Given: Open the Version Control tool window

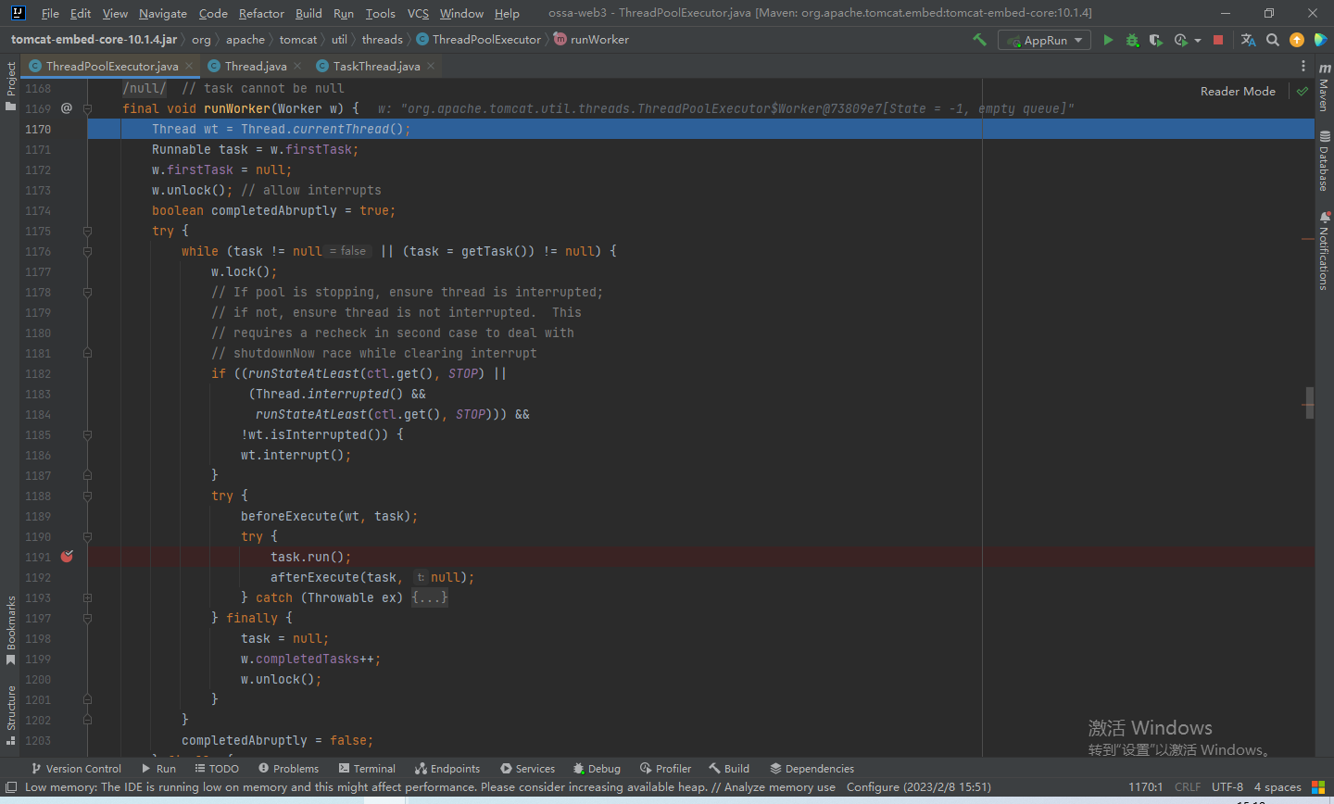Looking at the screenshot, I should pyautogui.click(x=76, y=768).
